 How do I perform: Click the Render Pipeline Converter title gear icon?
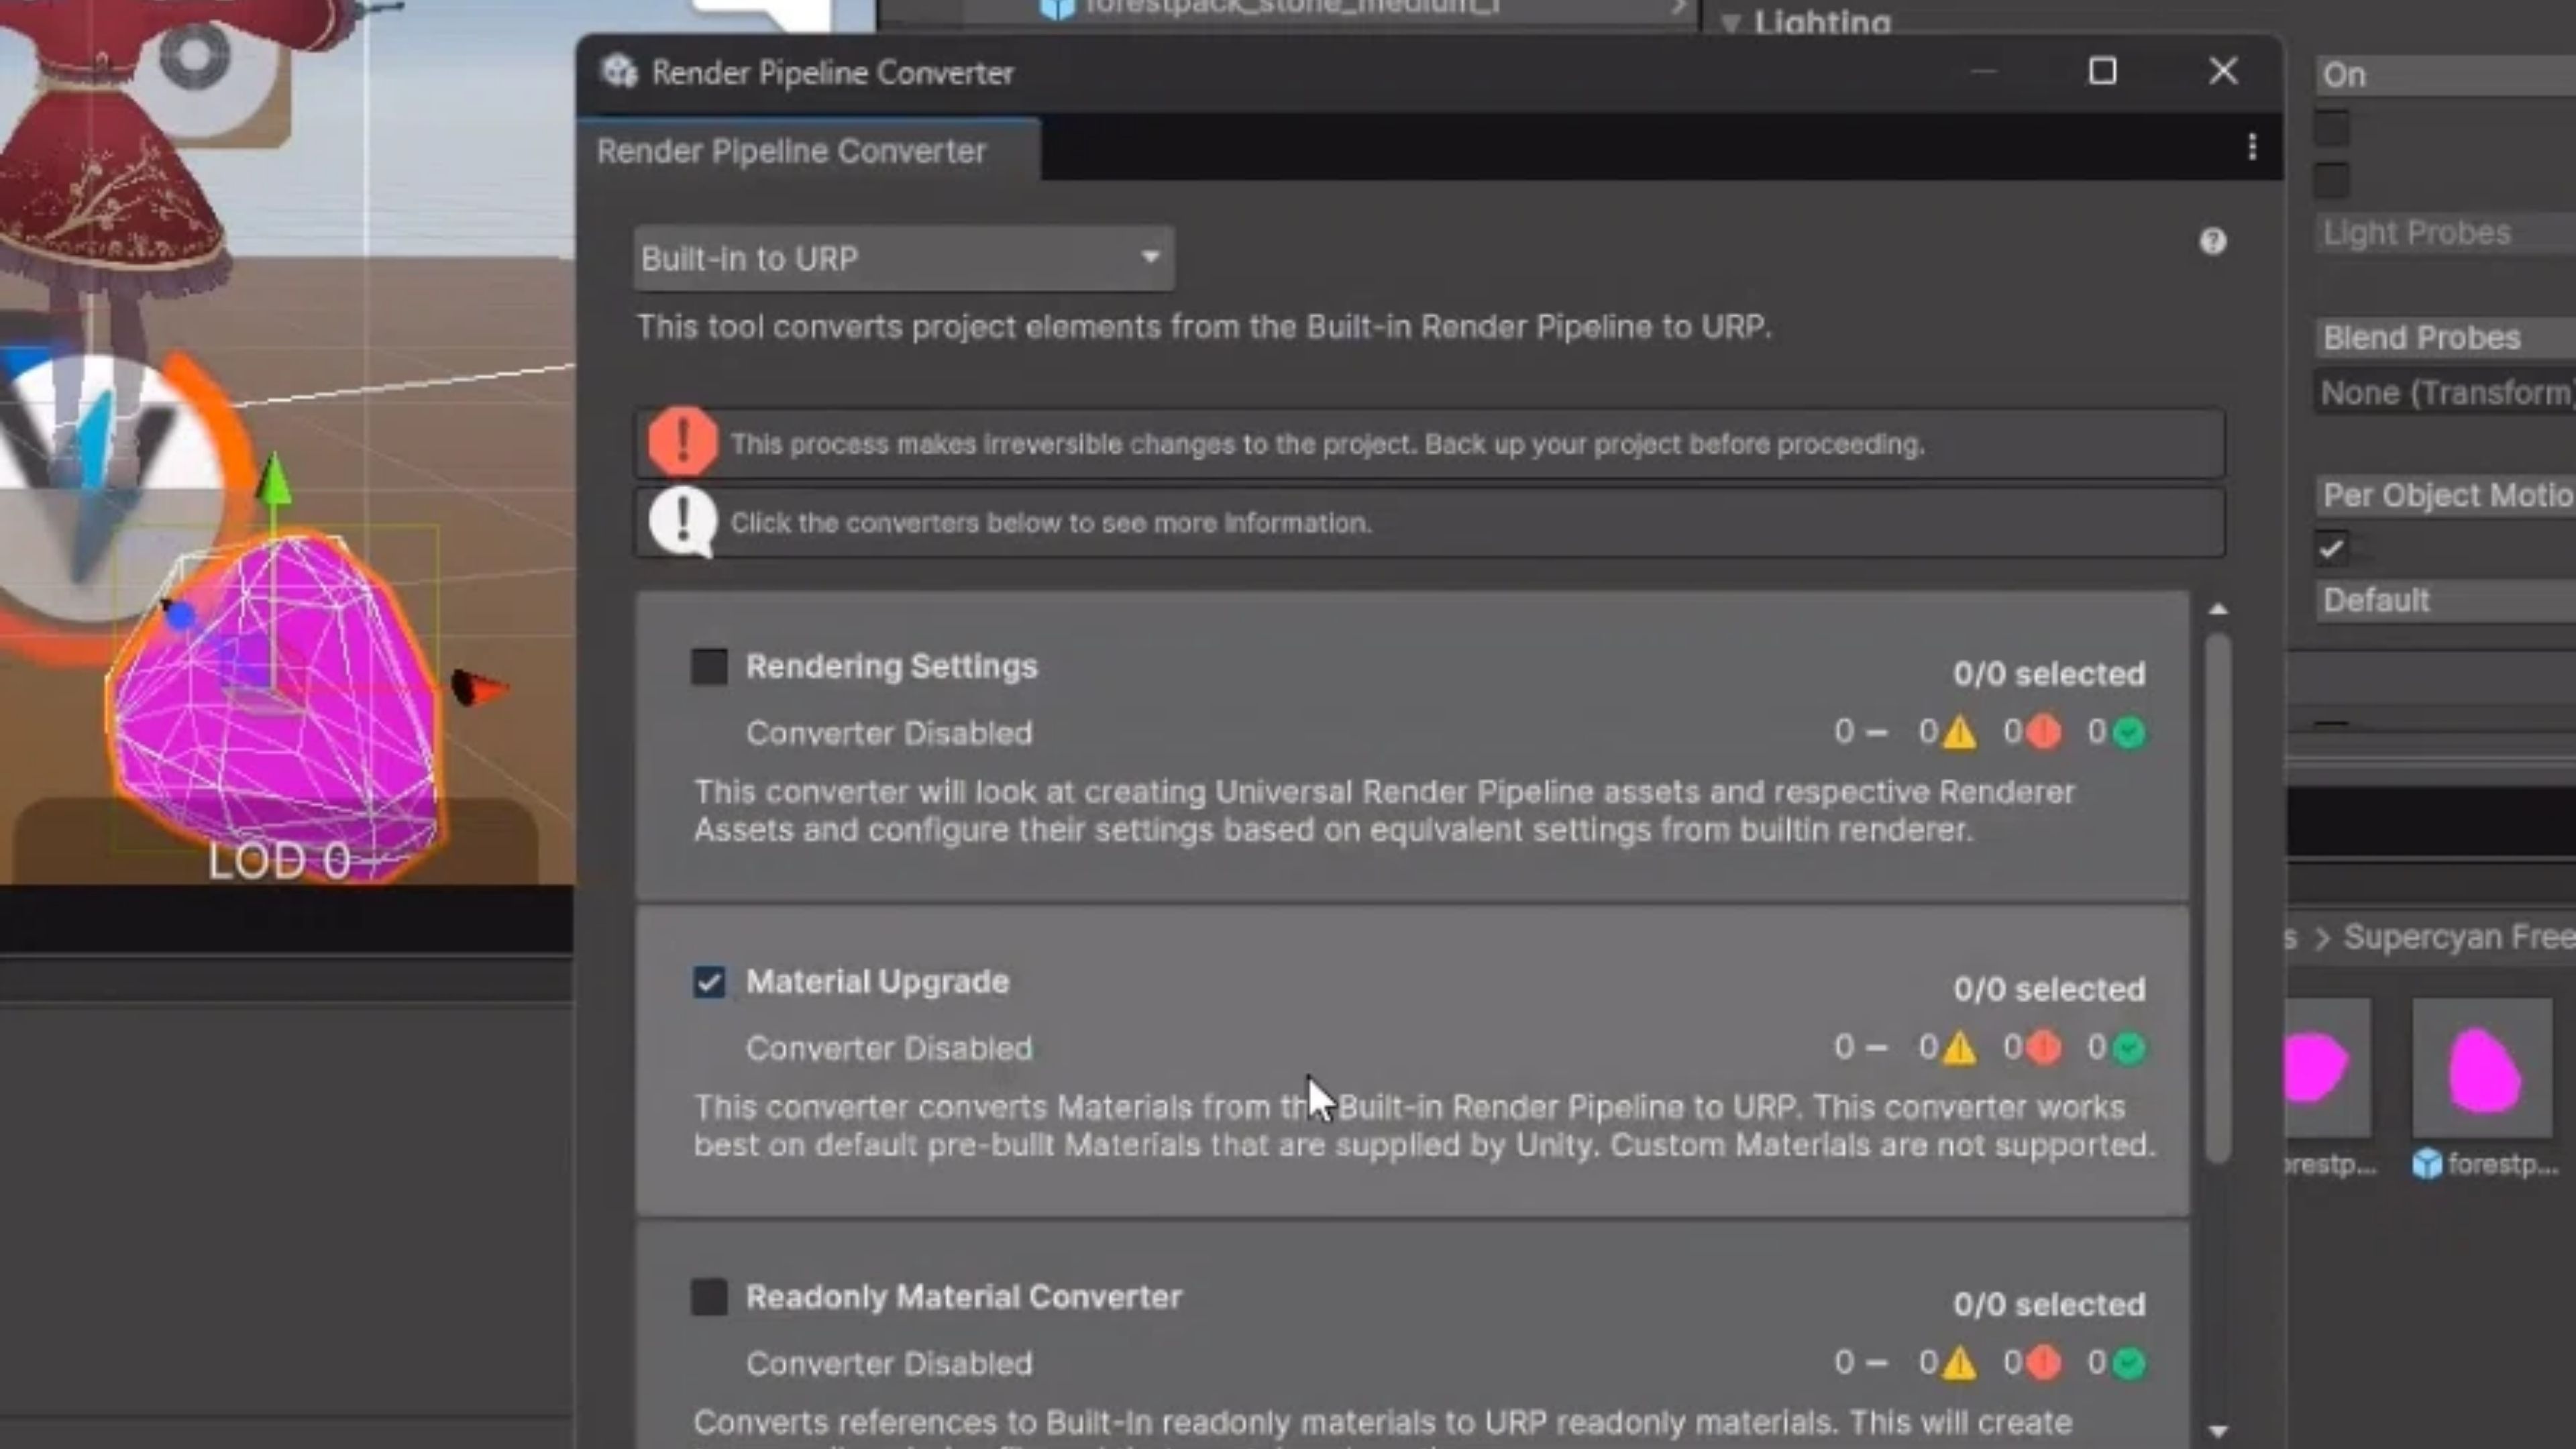coord(619,71)
